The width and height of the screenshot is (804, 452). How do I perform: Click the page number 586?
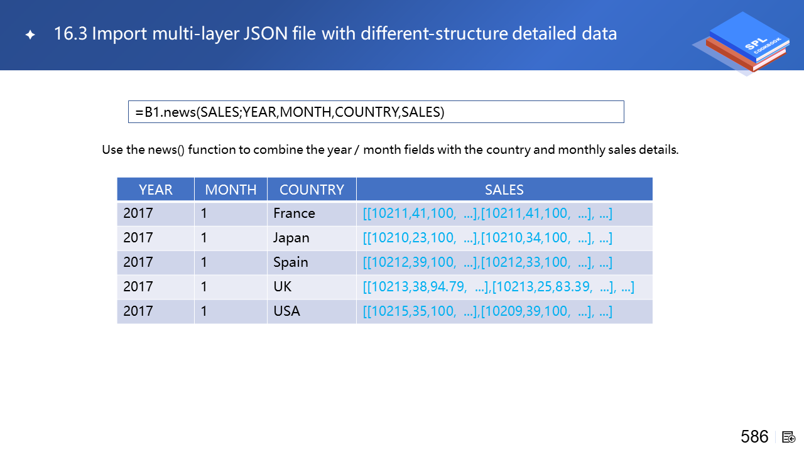pyautogui.click(x=754, y=437)
